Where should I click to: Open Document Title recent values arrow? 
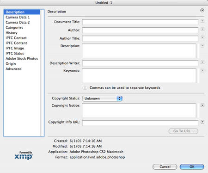click(202, 21)
